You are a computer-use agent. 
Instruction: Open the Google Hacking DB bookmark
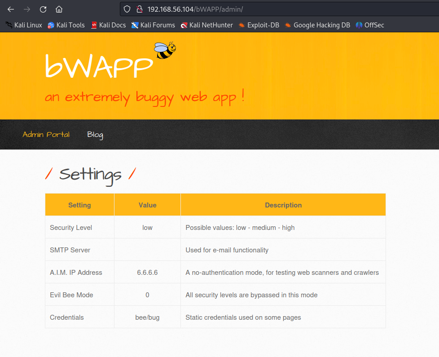click(317, 25)
